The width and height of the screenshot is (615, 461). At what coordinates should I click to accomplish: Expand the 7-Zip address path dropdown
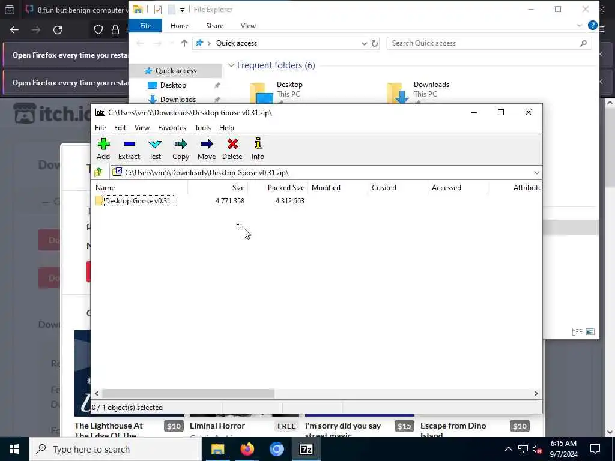[536, 173]
